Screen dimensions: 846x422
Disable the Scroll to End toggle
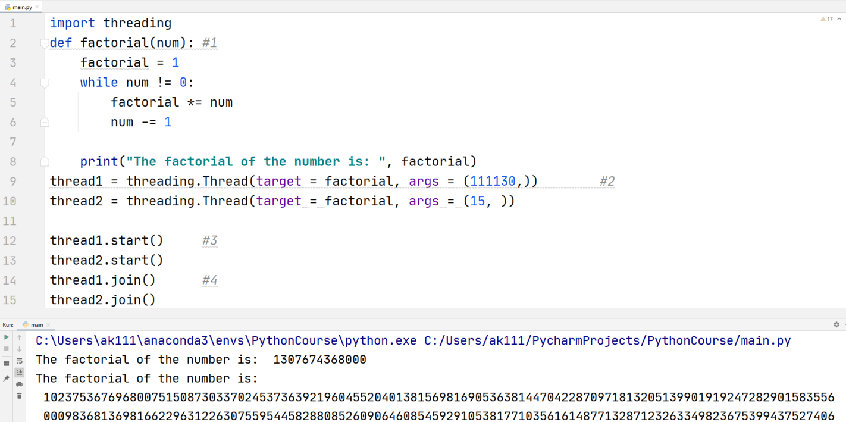[20, 371]
